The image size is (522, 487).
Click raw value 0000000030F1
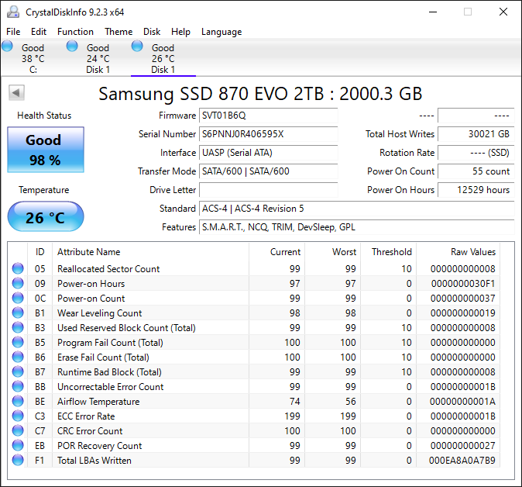[463, 284]
